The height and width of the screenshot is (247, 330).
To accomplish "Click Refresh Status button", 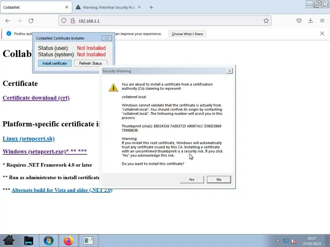I will pos(91,63).
